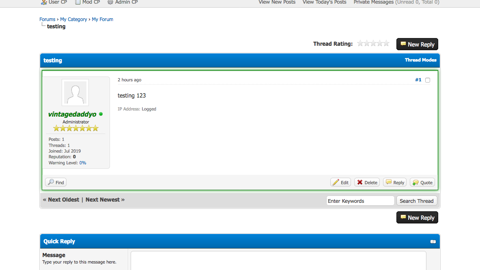The image size is (480, 270).
Task: Click the Find magnifier icon
Action: click(x=51, y=182)
